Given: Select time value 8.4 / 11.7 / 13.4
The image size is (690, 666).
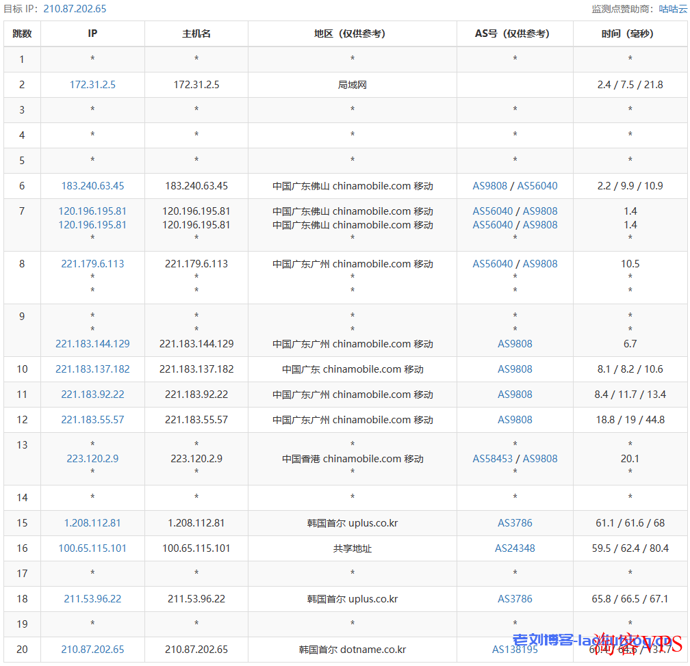Looking at the screenshot, I should pyautogui.click(x=630, y=395).
